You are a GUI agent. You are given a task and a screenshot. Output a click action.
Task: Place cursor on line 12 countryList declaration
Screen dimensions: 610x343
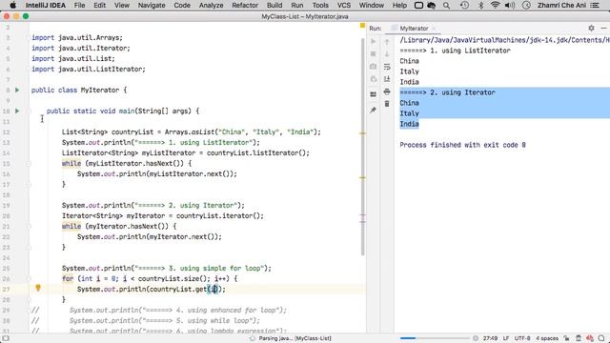(x=191, y=131)
